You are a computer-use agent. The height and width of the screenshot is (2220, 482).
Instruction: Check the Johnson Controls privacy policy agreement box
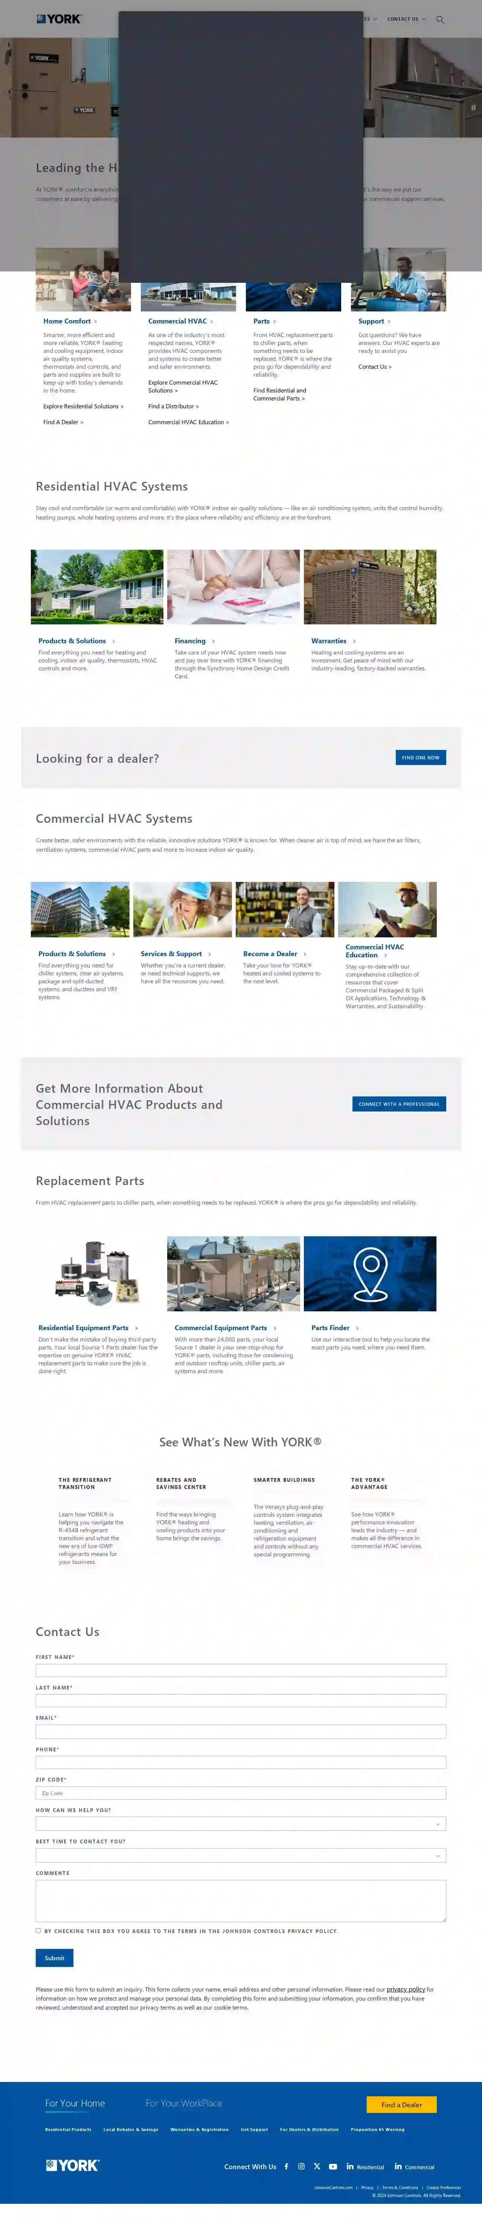(38, 1930)
